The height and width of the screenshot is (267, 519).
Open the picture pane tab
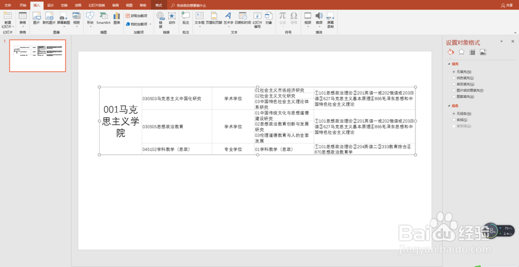click(483, 52)
